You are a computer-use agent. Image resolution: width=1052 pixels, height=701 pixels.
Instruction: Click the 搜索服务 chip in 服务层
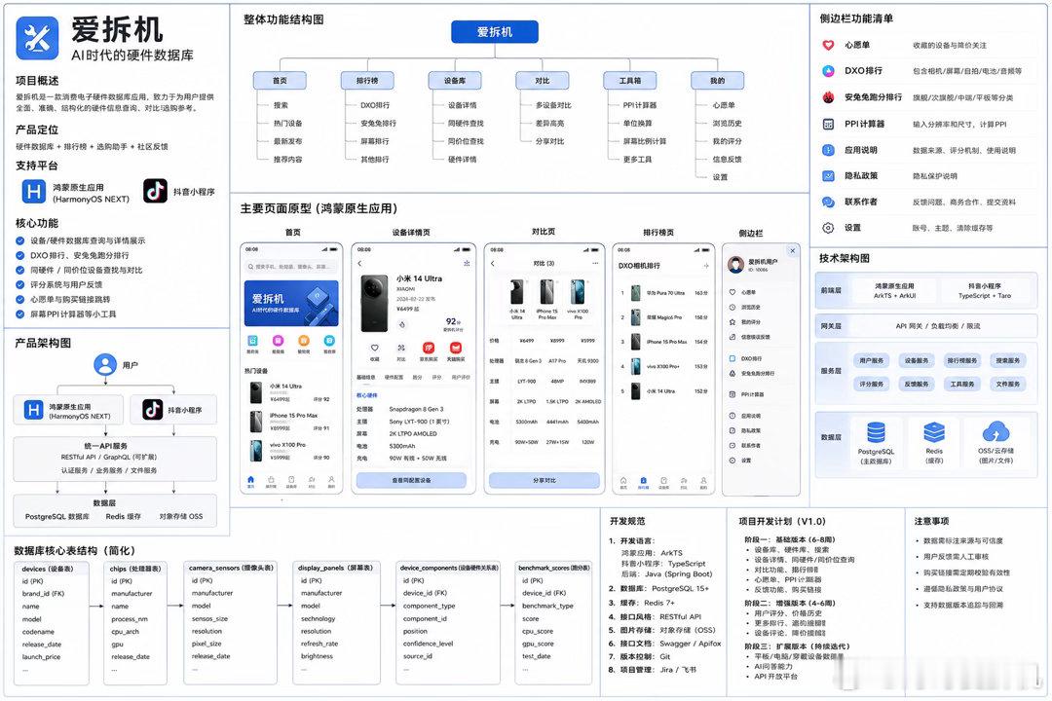point(1008,361)
